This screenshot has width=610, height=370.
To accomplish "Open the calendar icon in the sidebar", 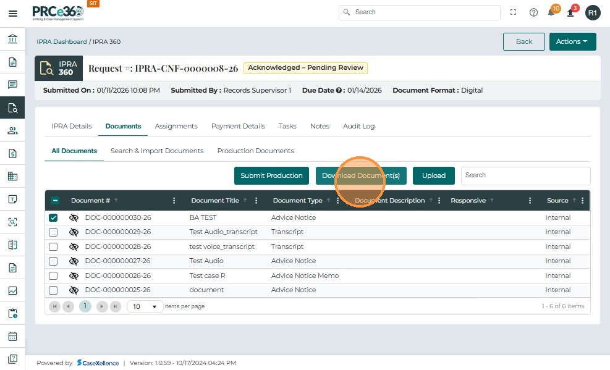I will pos(12,337).
